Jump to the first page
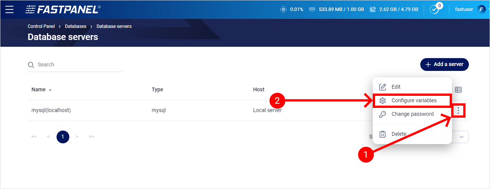The height and width of the screenshot is (189, 490). pos(34,137)
